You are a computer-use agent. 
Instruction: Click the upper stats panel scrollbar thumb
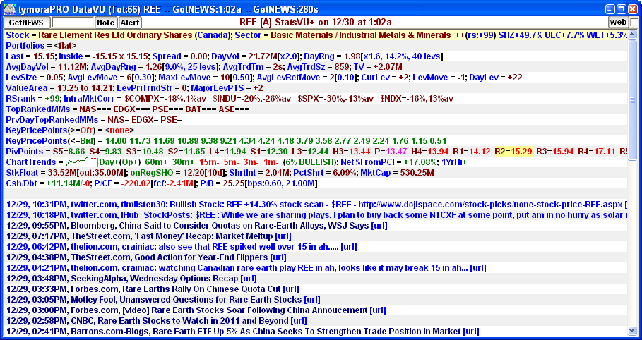click(x=632, y=100)
